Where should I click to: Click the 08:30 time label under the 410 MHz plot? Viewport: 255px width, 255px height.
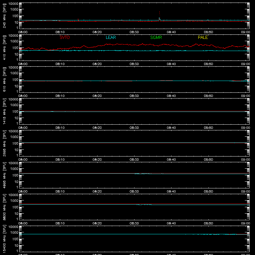(x=134, y=64)
